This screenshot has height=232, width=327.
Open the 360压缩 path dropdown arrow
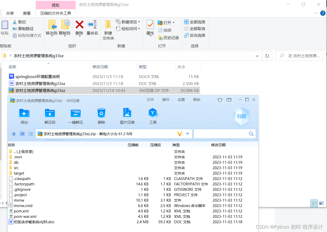(187, 134)
